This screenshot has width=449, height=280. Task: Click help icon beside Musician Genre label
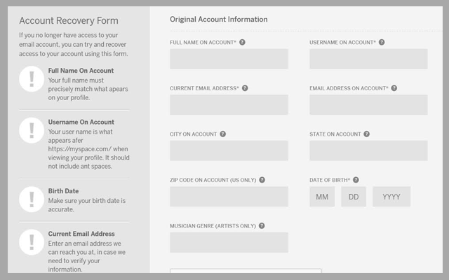coord(262,226)
